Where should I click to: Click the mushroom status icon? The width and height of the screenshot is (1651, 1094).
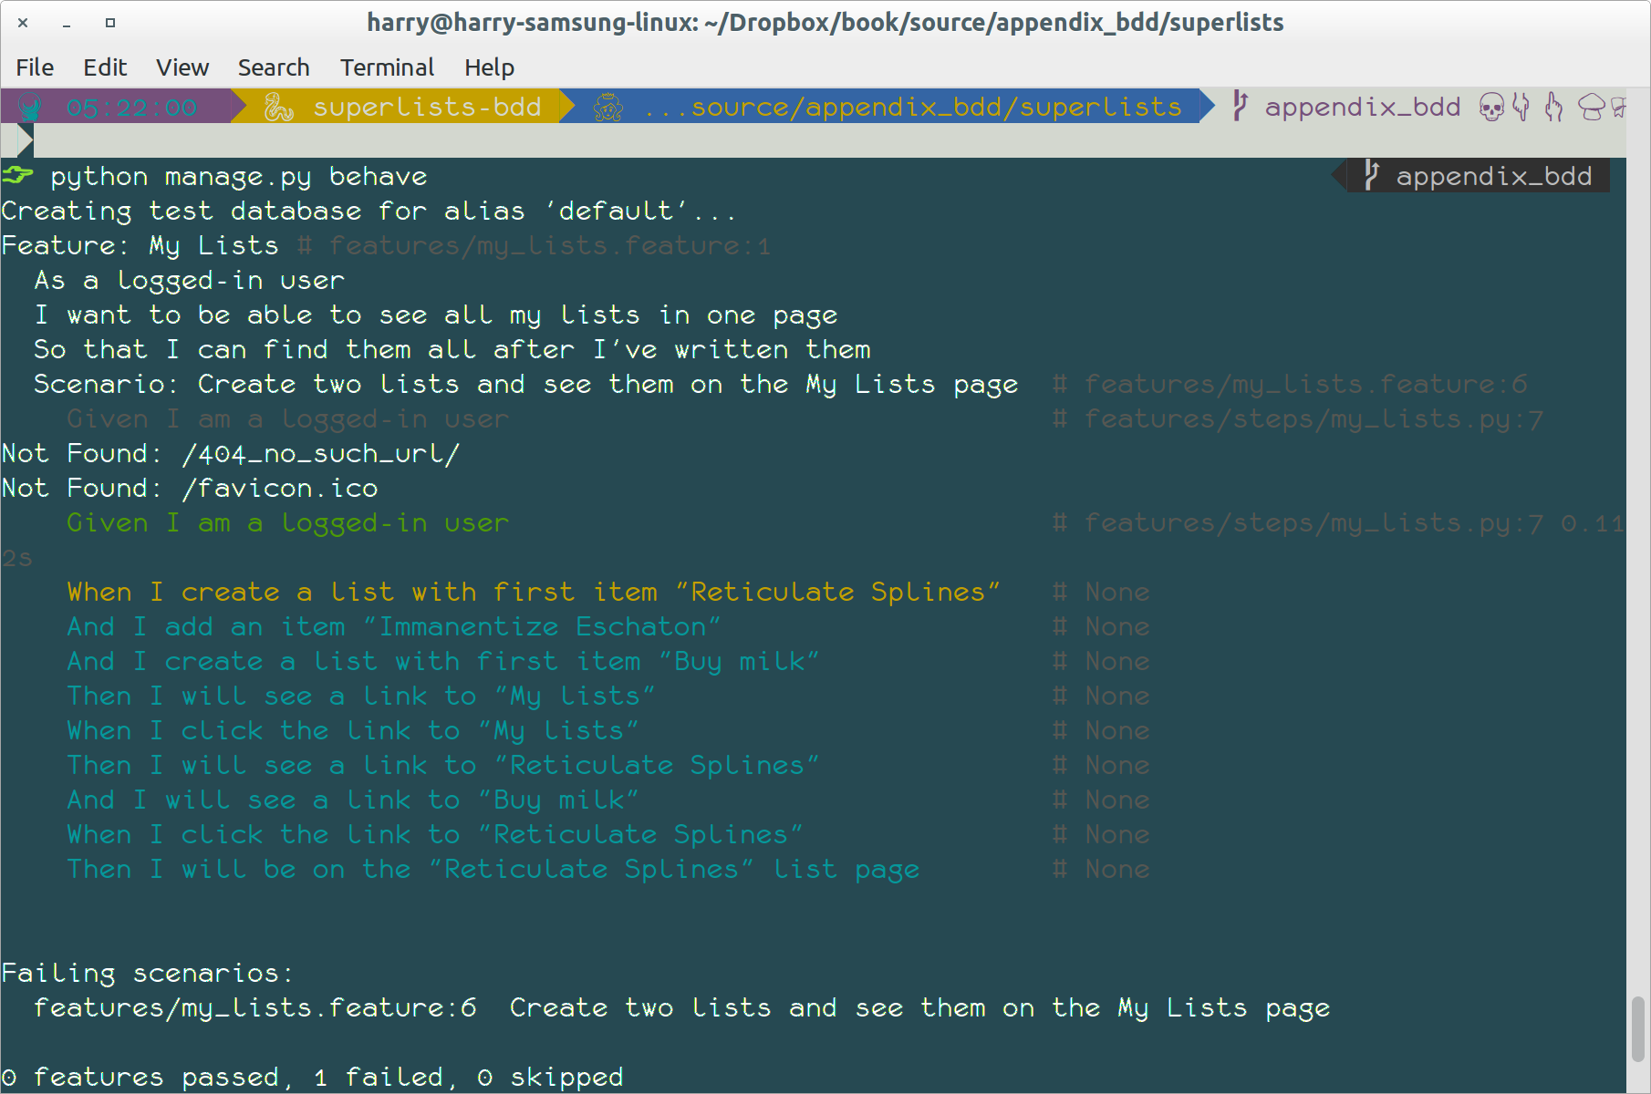click(1592, 108)
